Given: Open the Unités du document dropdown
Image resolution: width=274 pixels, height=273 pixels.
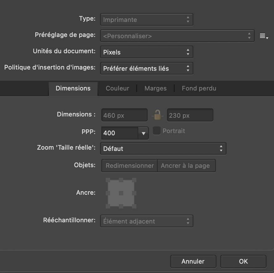Looking at the screenshot, I should click(147, 52).
